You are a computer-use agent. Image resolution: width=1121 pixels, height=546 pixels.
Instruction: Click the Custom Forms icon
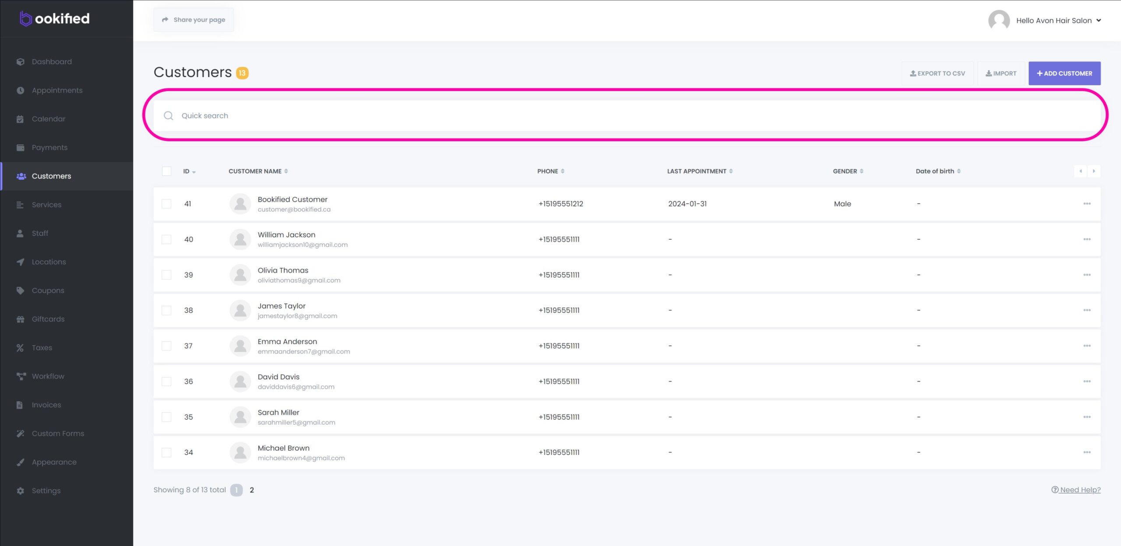(20, 434)
